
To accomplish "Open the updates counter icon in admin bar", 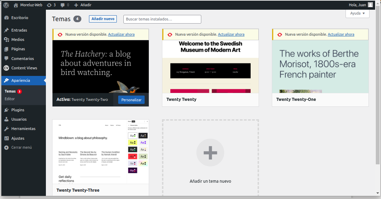I will 49,5.
